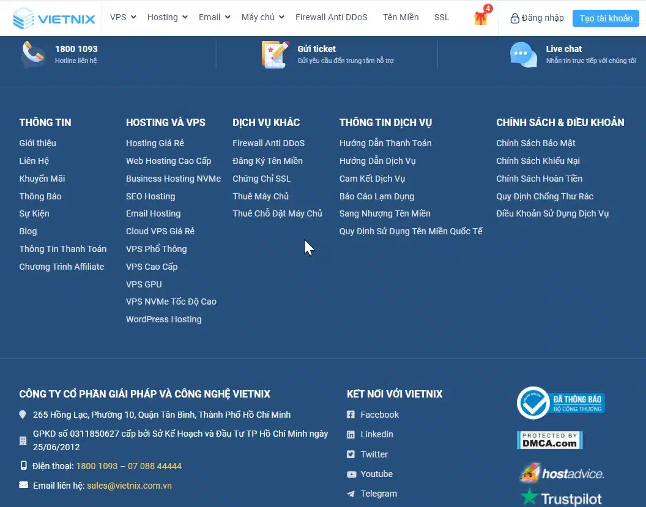Open Chứng Chỉ SSL footer link

[x=262, y=179]
